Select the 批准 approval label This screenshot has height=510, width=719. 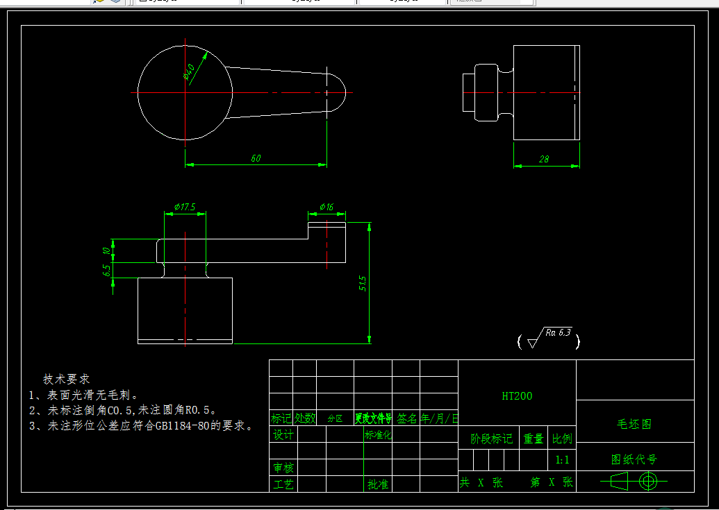[378, 484]
